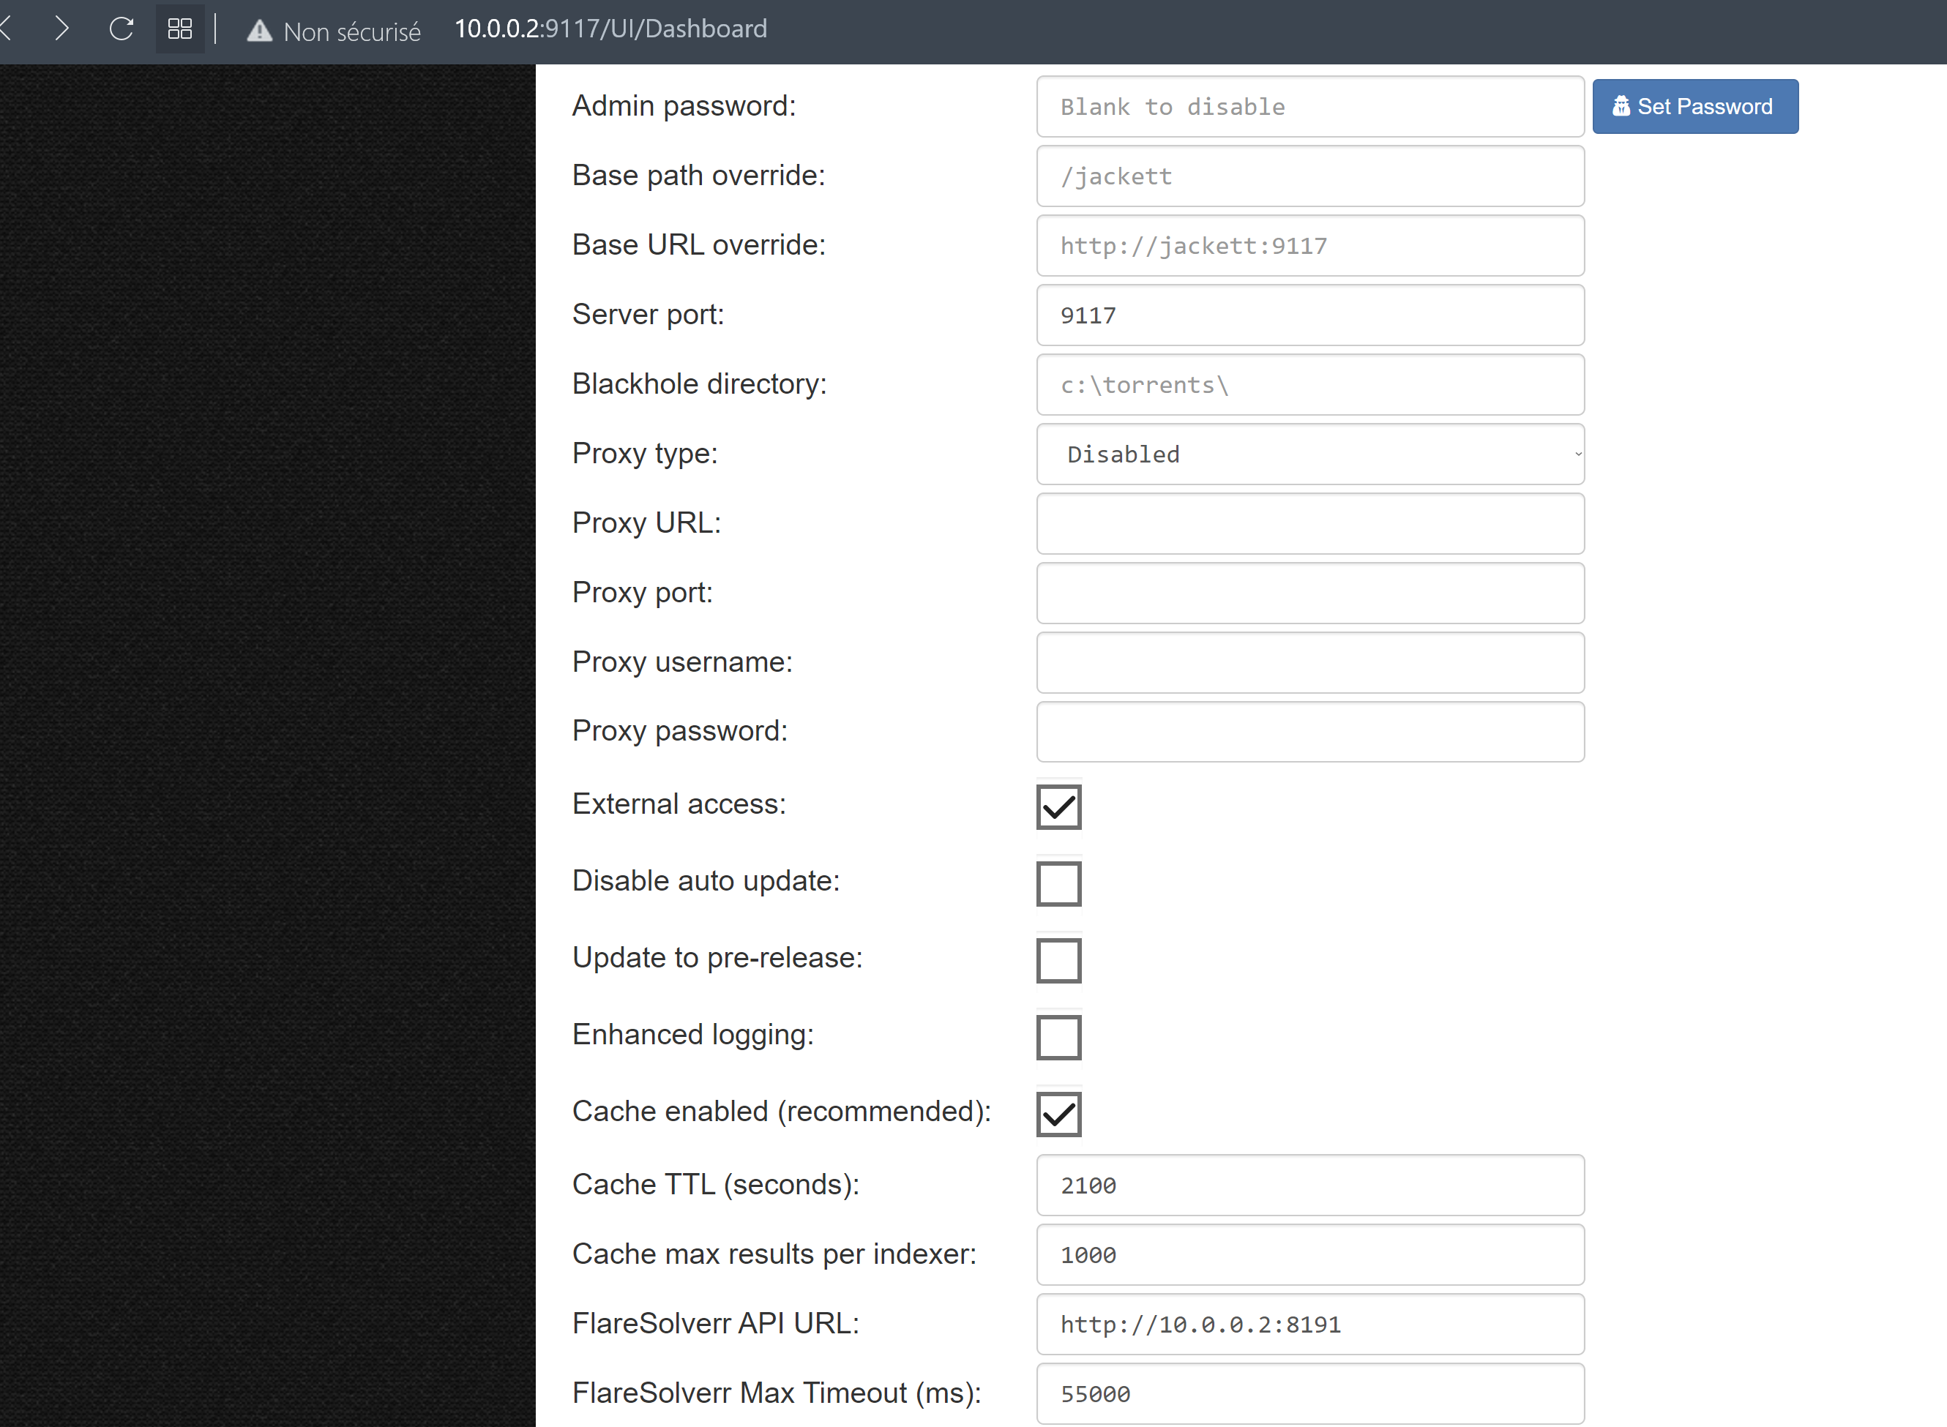Image resolution: width=1947 pixels, height=1427 pixels.
Task: Click the padlock icon on Set Password button
Action: point(1622,105)
